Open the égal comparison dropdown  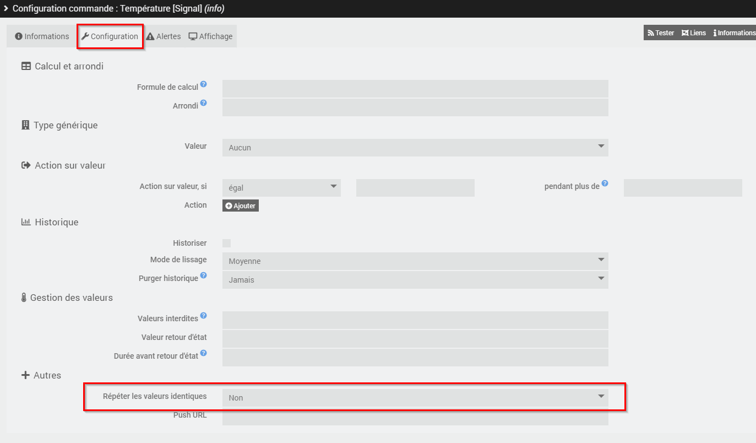[281, 187]
